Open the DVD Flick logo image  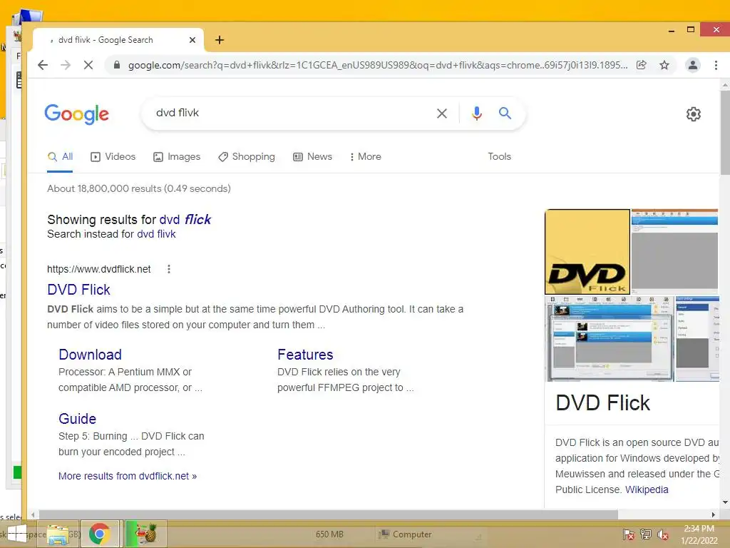coord(587,252)
